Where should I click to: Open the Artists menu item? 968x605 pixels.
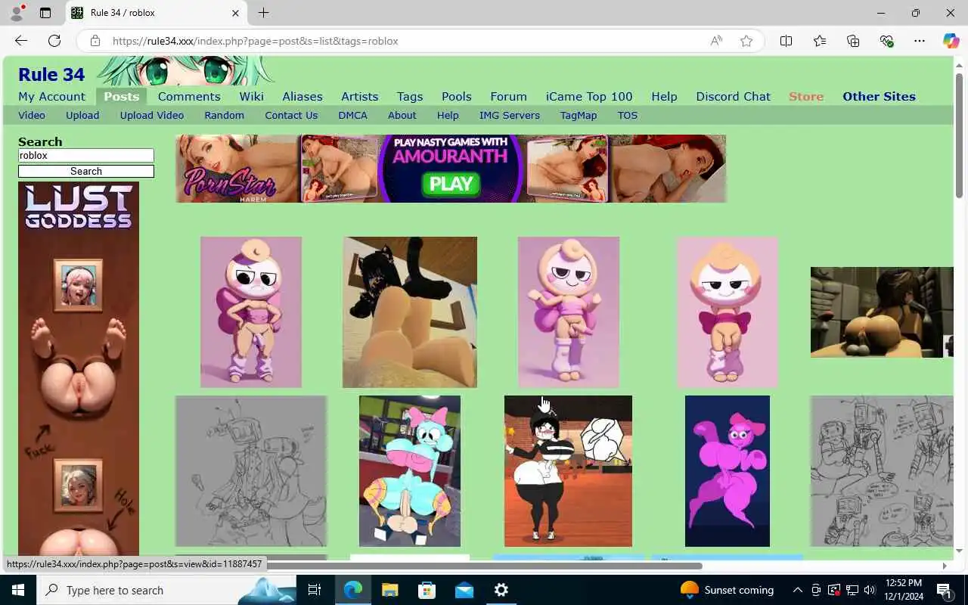[x=359, y=96]
